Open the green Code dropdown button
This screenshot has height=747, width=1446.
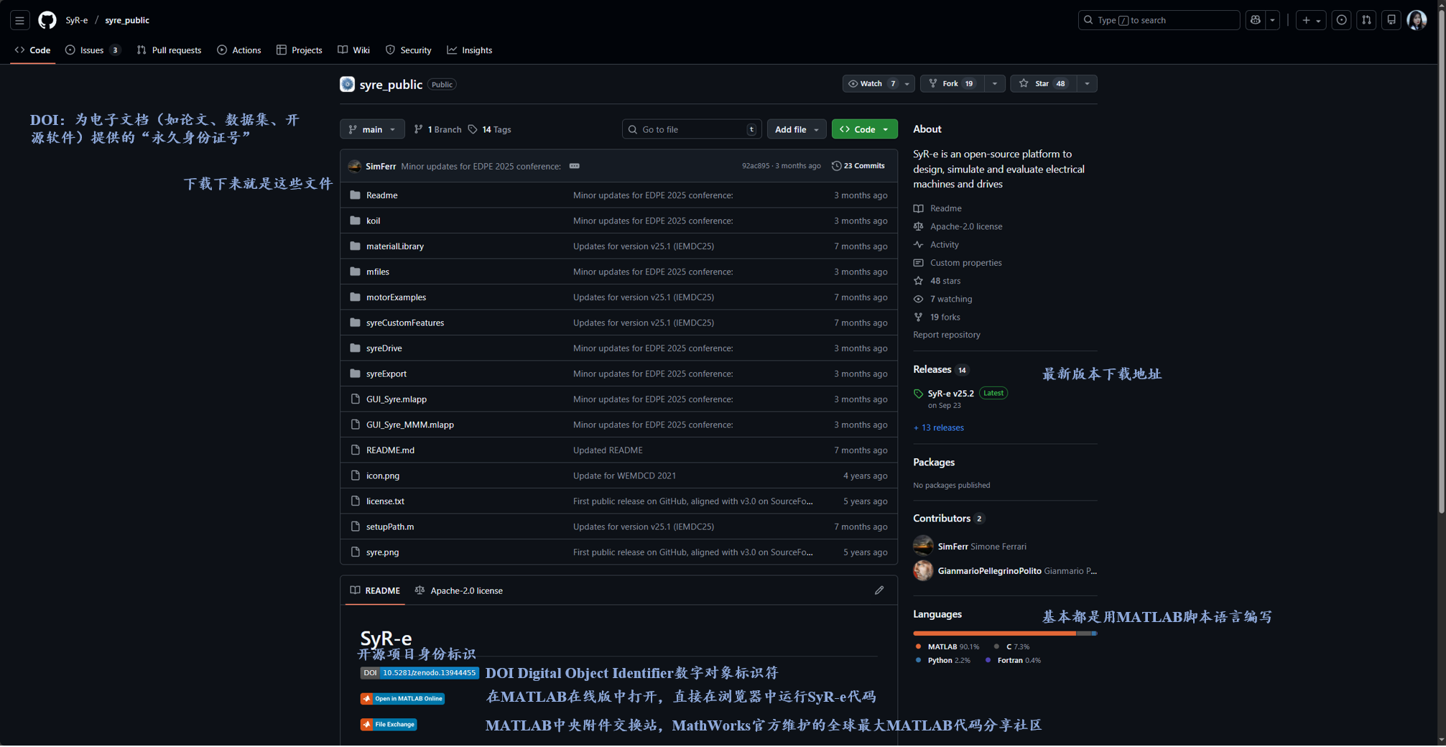point(864,129)
